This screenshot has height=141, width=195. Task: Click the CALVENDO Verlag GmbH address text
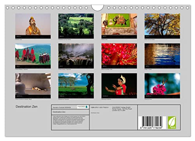pos(122,109)
